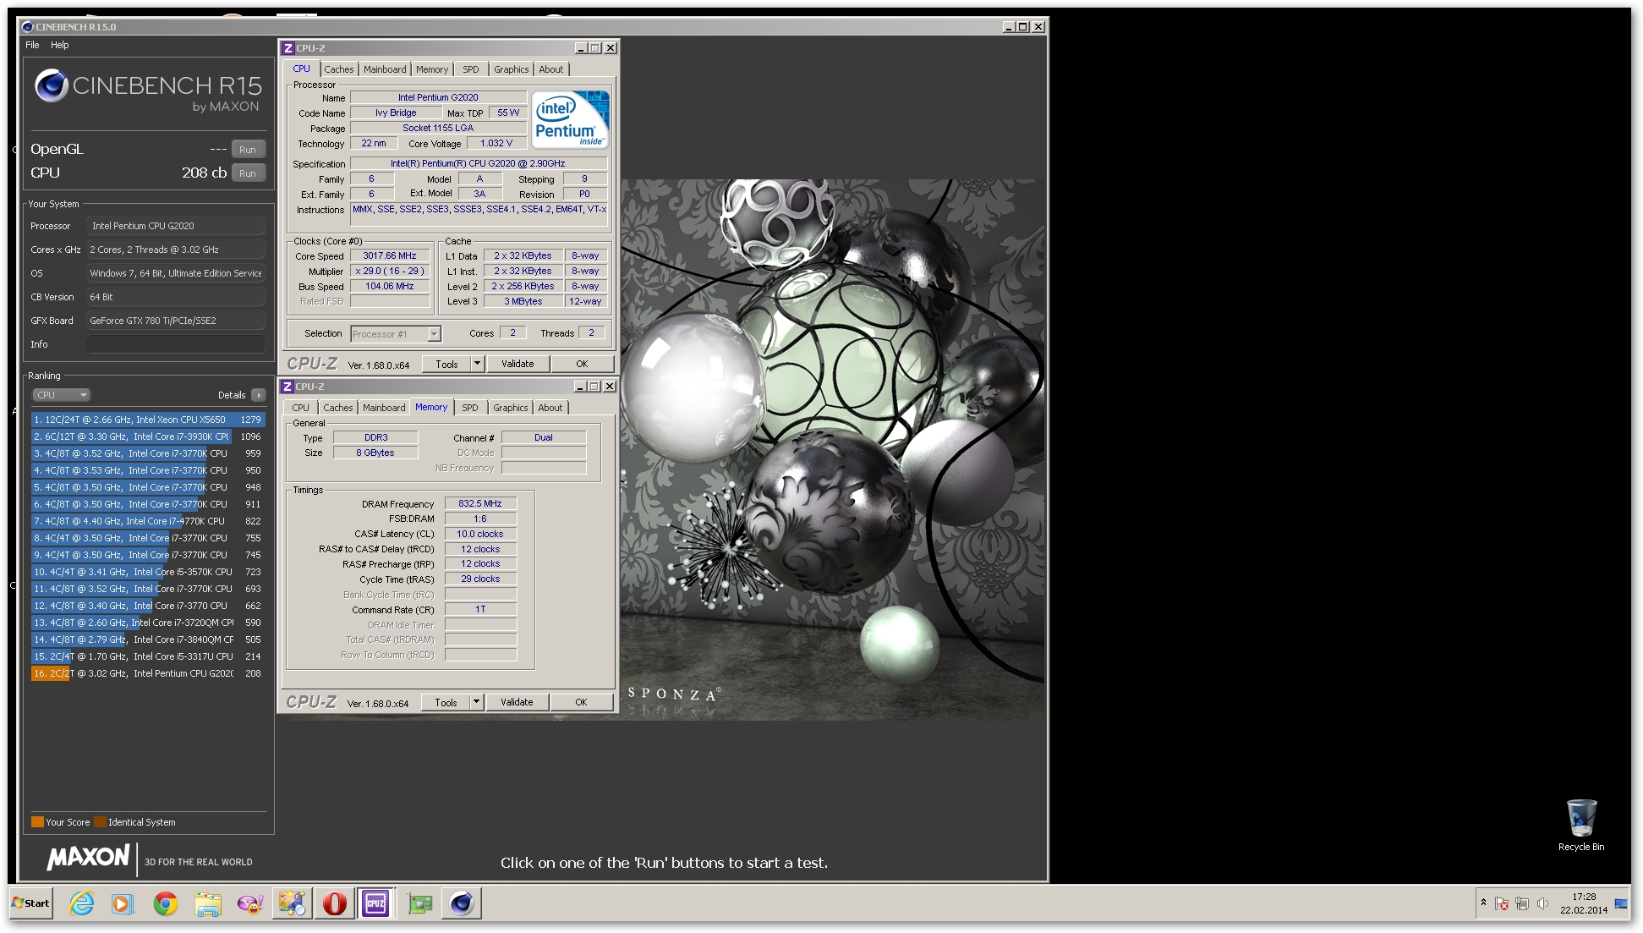The height and width of the screenshot is (933, 1643).
Task: Open the CPU ranking type dropdown
Action: pos(61,395)
